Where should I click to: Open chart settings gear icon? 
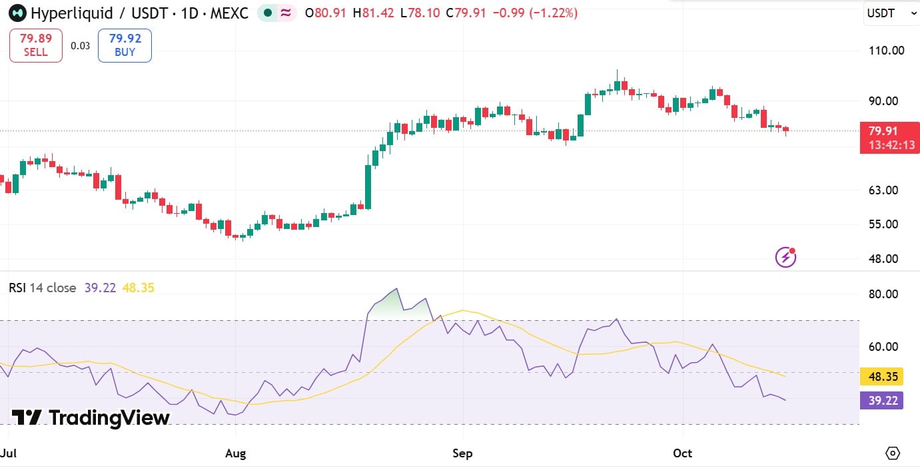coord(893,453)
